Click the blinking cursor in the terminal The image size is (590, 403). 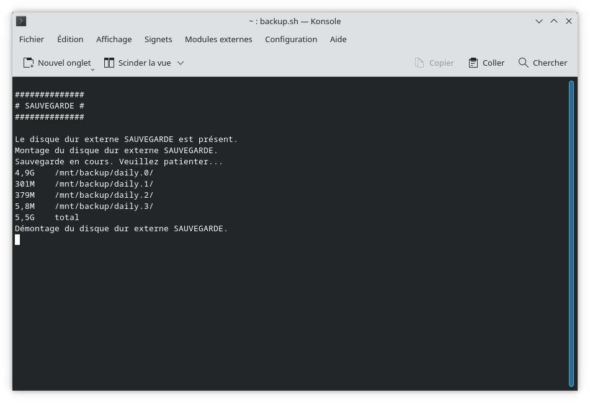pyautogui.click(x=17, y=240)
